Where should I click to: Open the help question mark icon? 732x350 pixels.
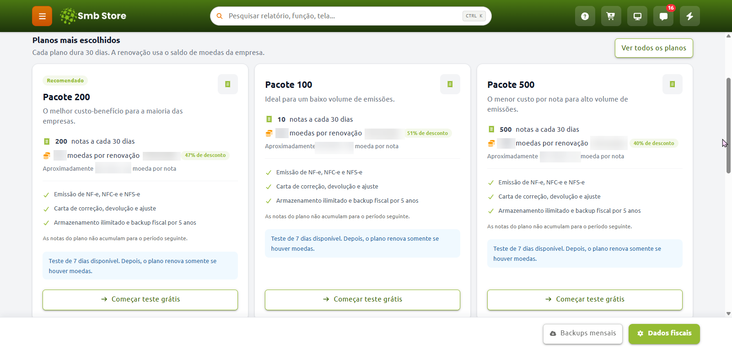point(585,16)
